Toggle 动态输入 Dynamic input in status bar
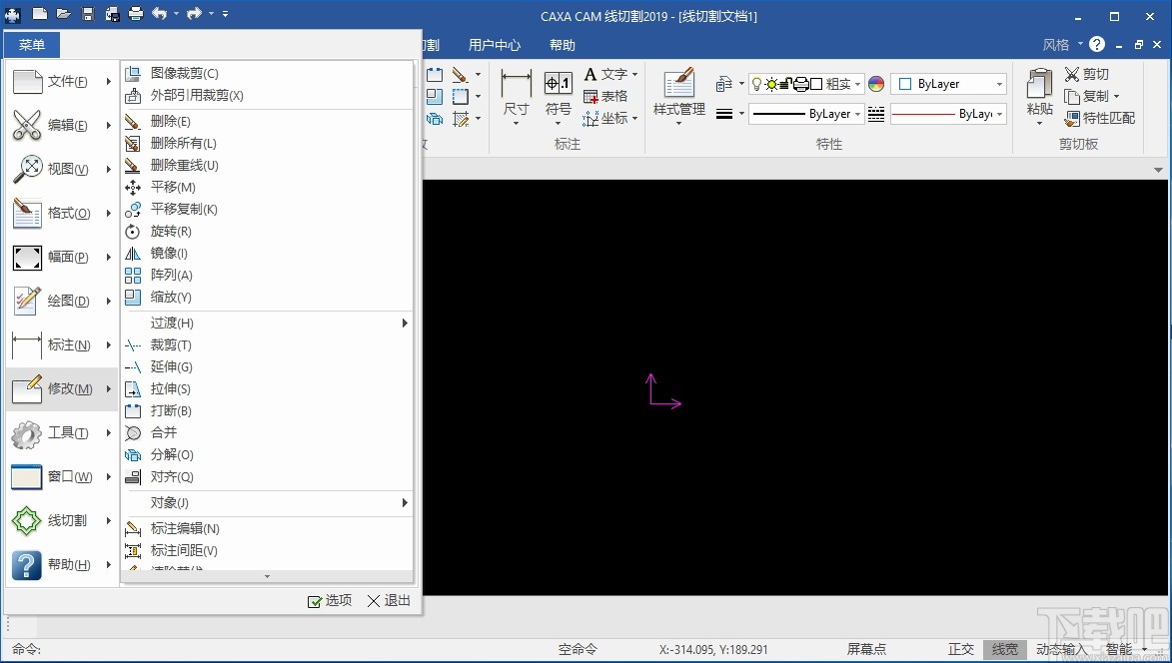 pyautogui.click(x=1061, y=650)
